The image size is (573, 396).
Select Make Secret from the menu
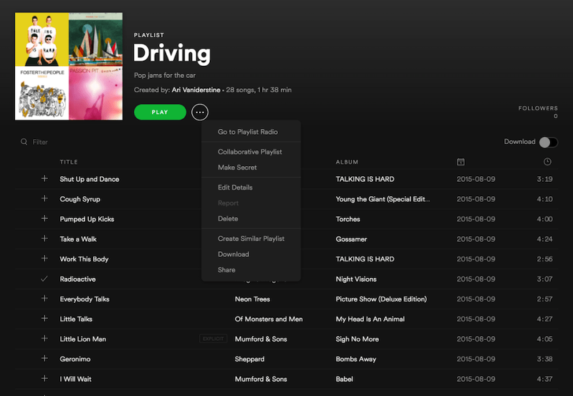pos(237,168)
